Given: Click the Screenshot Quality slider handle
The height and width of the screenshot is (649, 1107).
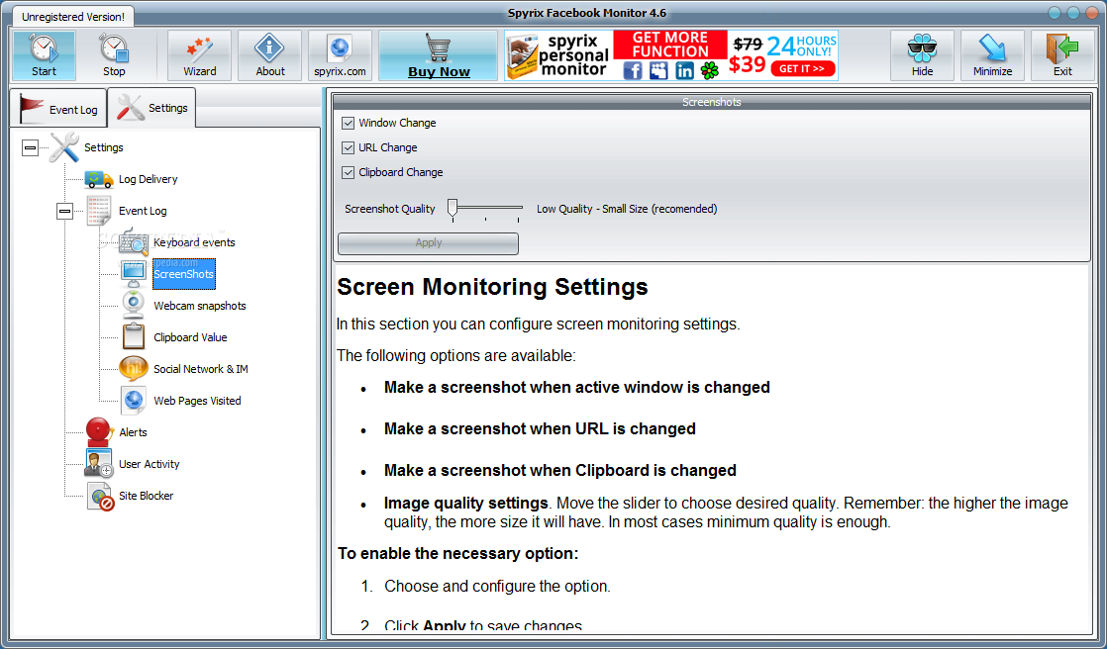Looking at the screenshot, I should (x=453, y=208).
